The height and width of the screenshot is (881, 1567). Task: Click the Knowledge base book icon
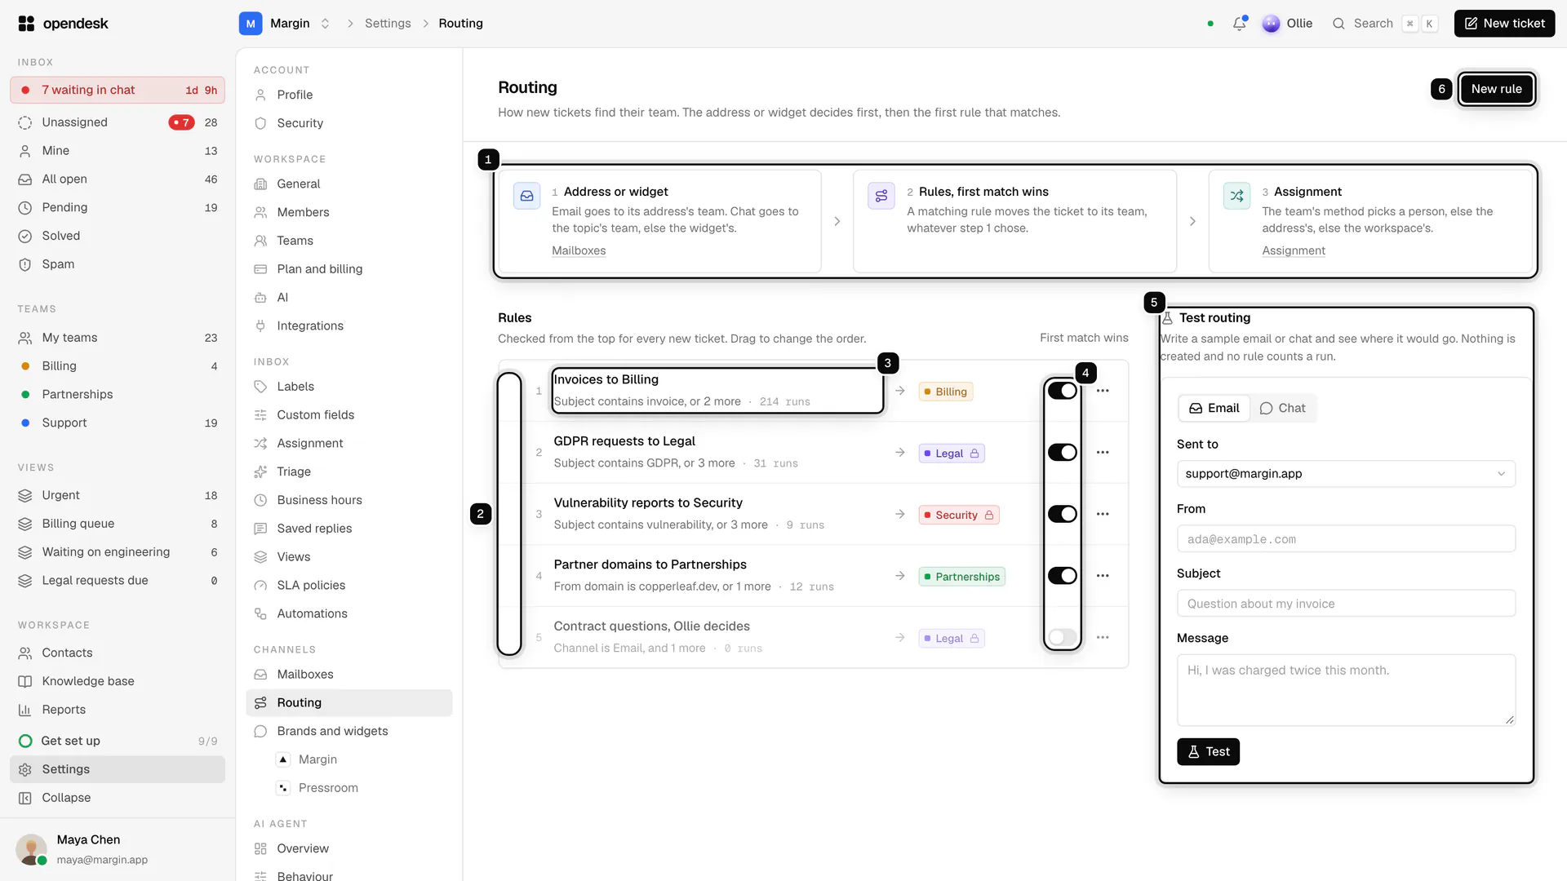(25, 681)
